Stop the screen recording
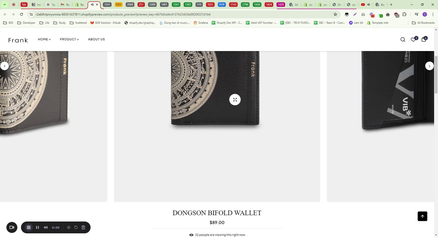 (29, 227)
